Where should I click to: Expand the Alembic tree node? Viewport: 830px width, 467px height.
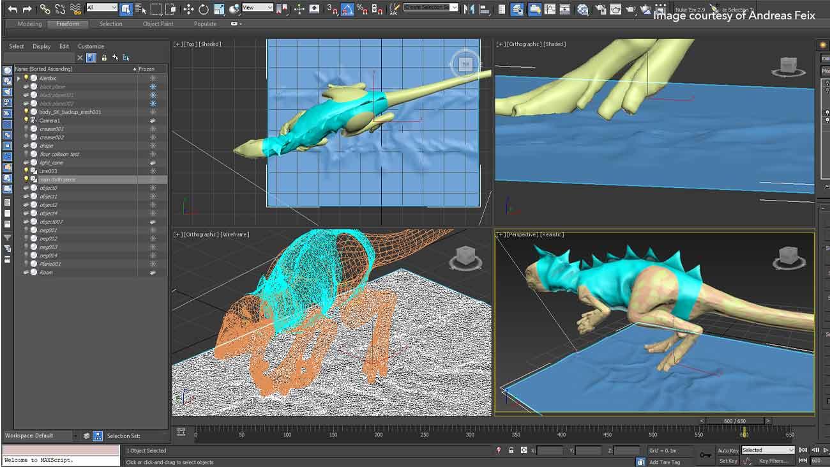pos(19,78)
